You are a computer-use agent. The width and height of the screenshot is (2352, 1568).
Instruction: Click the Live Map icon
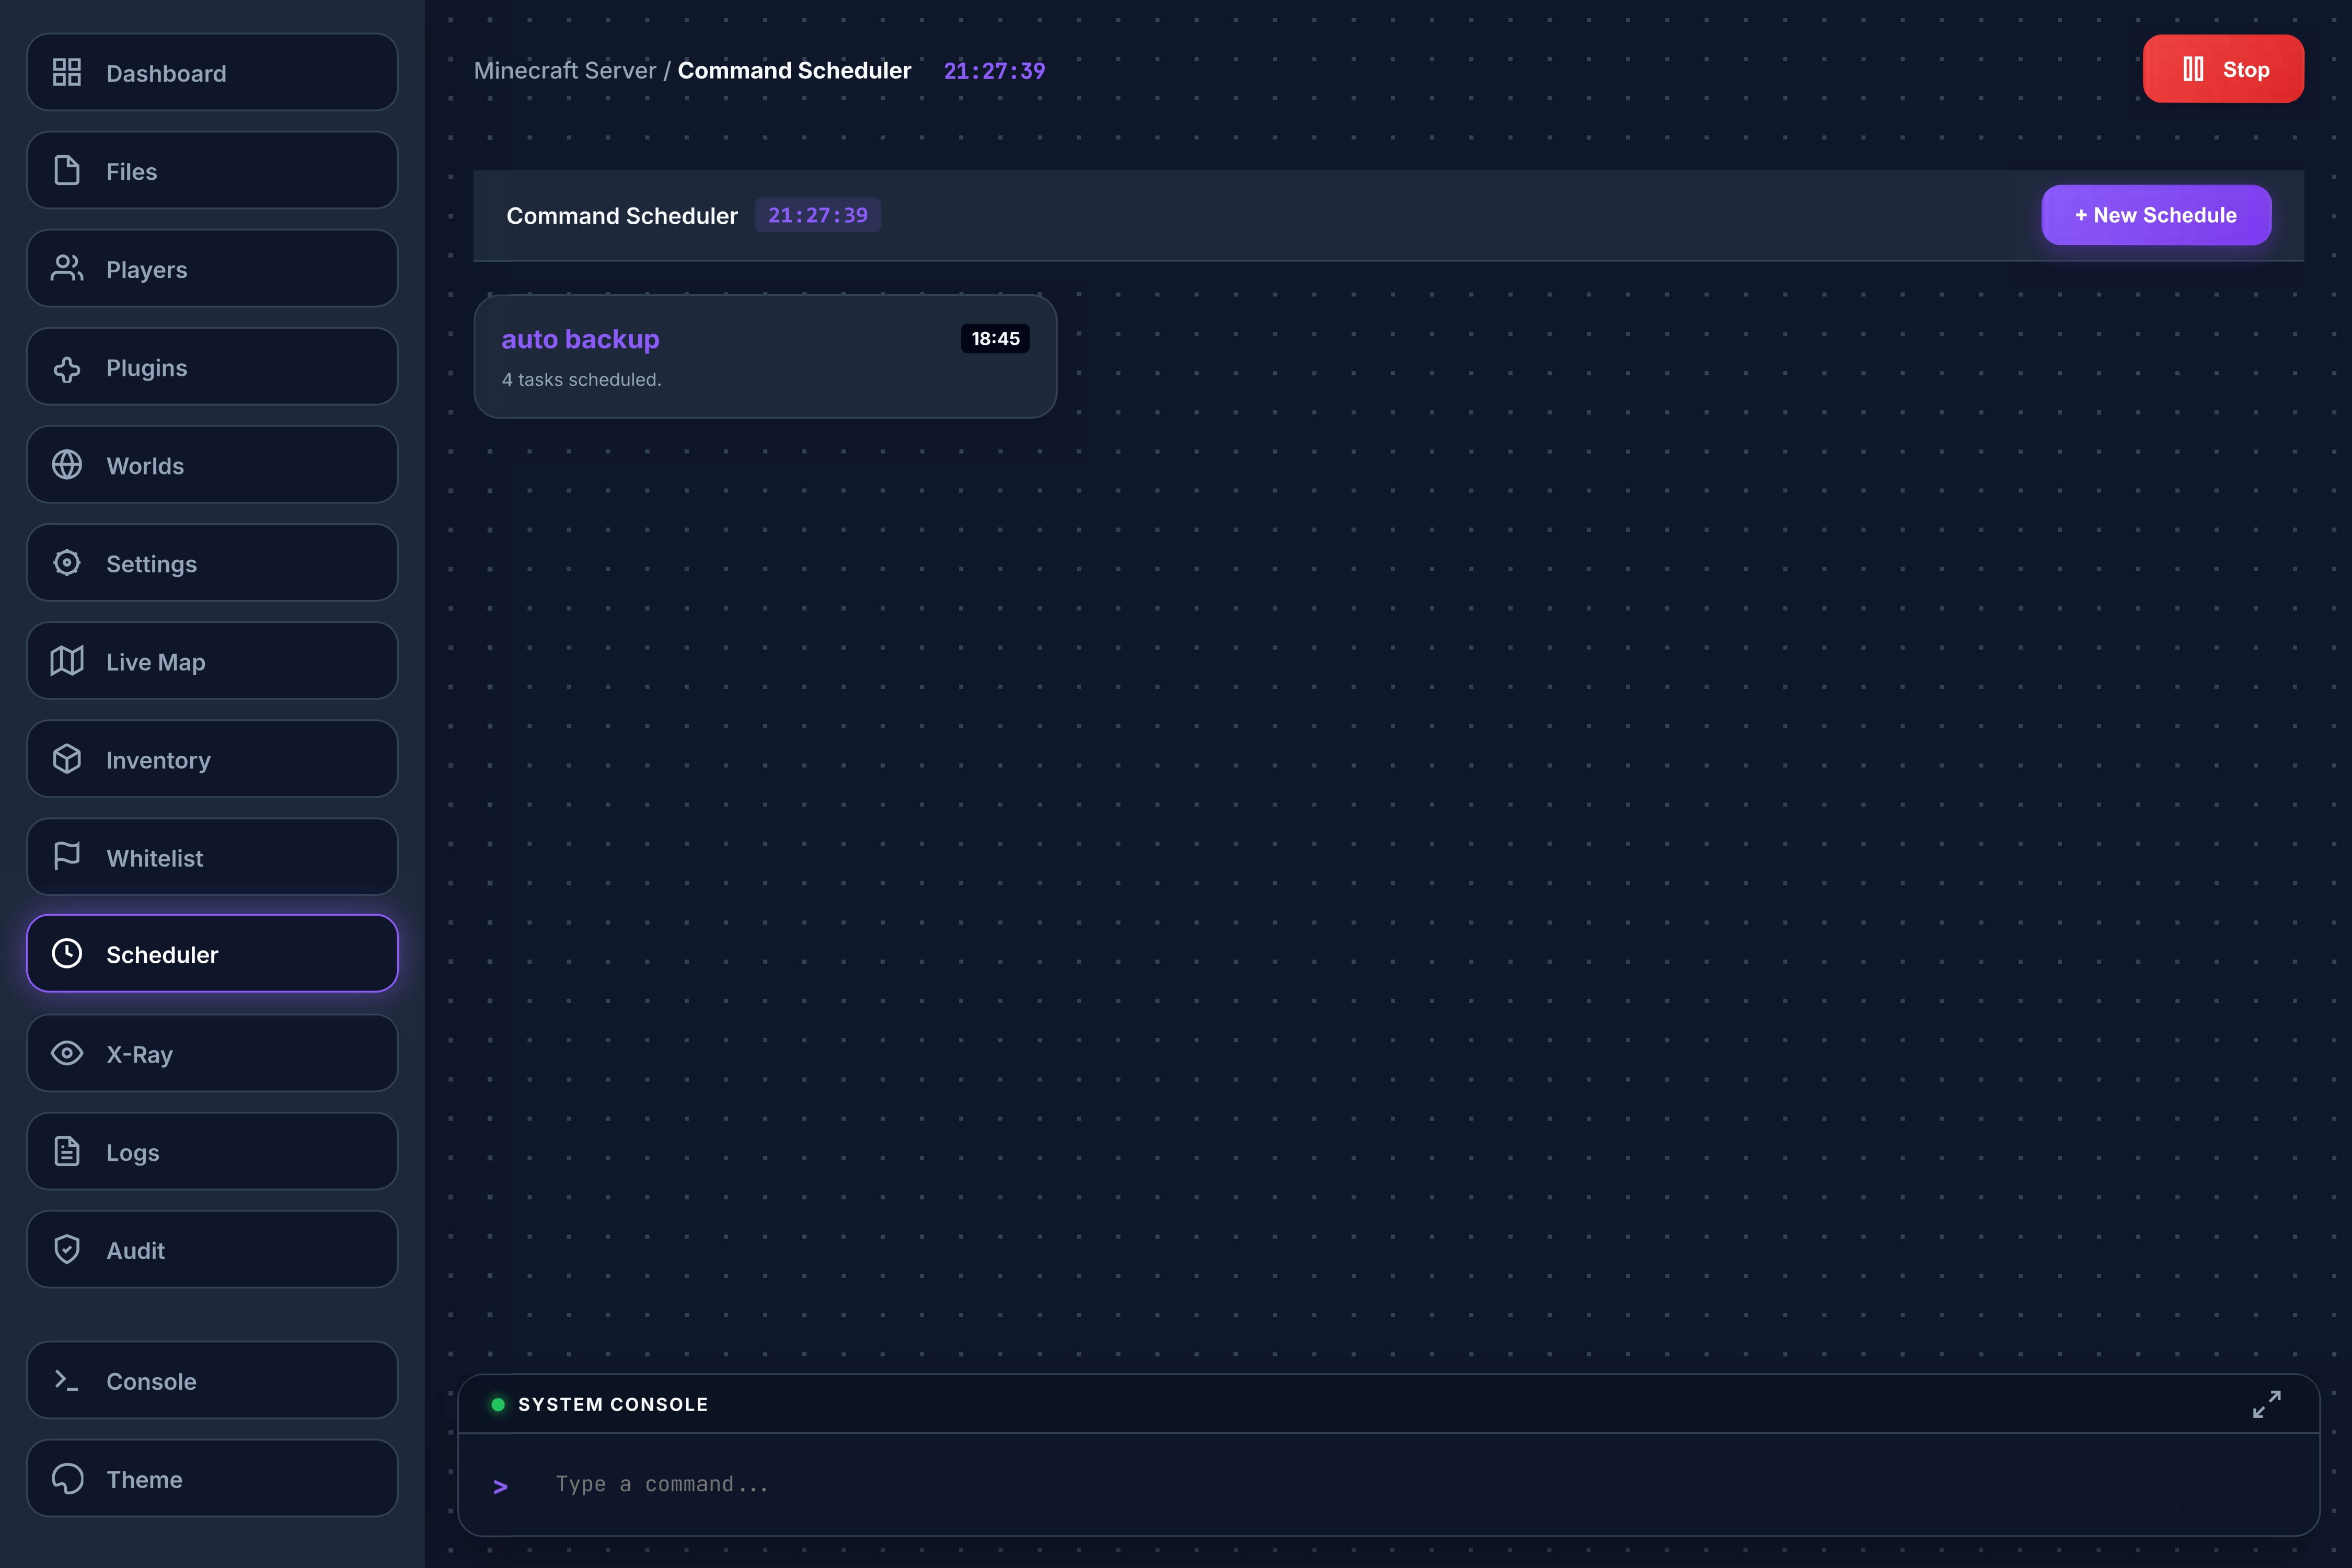(66, 661)
